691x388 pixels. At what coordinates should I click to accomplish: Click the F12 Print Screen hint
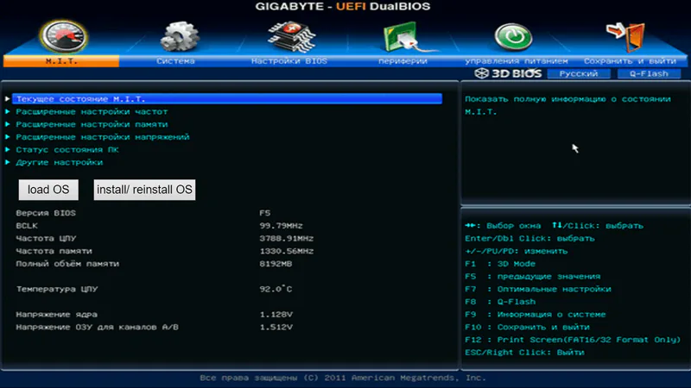(573, 340)
